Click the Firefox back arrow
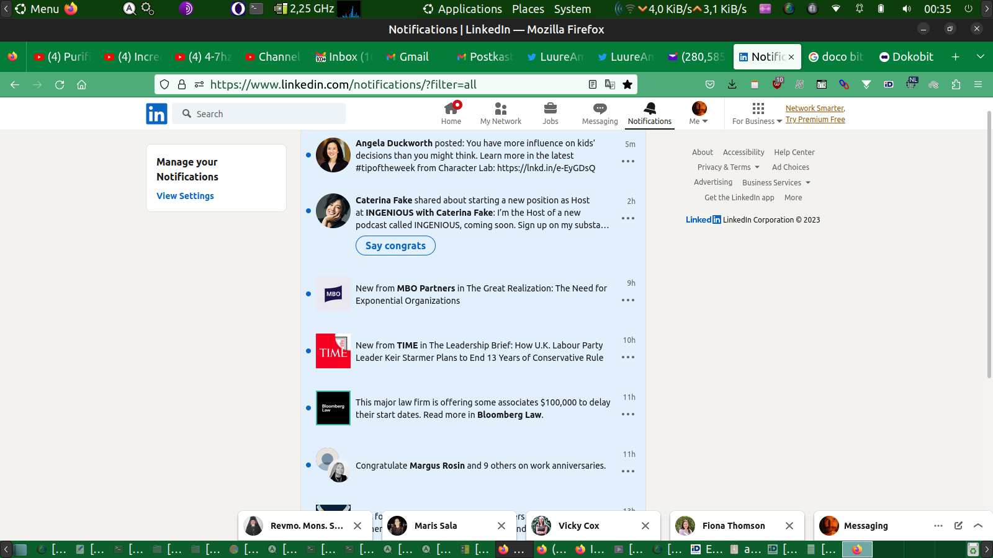This screenshot has width=993, height=558. [x=15, y=84]
